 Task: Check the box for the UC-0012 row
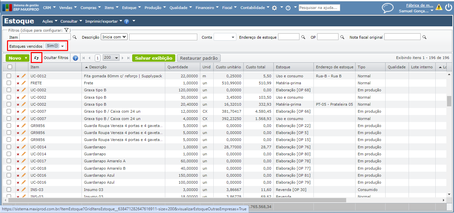9,76
